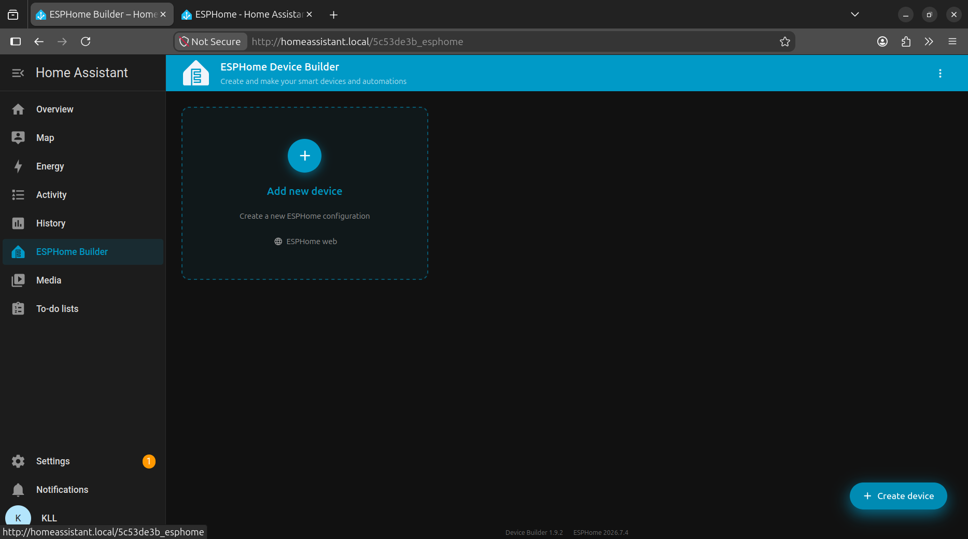Viewport: 968px width, 539px height.
Task: Go to the History menu label
Action: click(51, 223)
